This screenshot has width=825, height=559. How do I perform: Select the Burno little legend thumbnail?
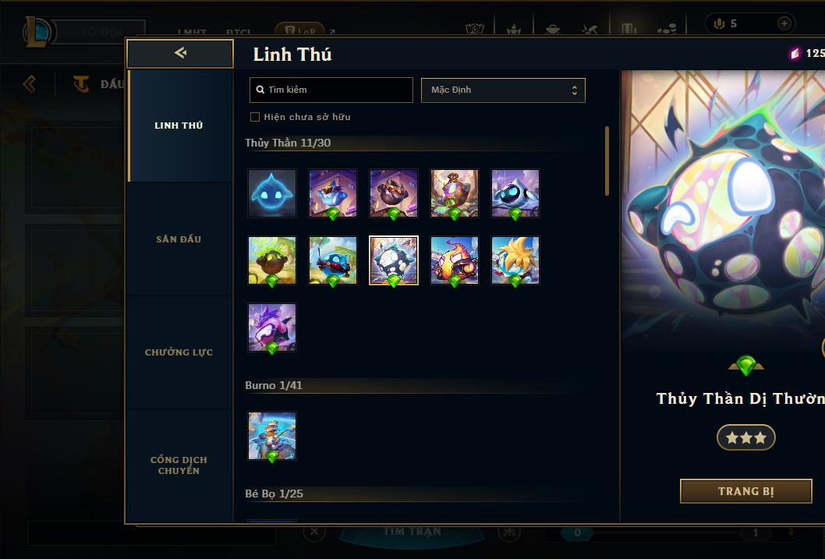click(272, 436)
